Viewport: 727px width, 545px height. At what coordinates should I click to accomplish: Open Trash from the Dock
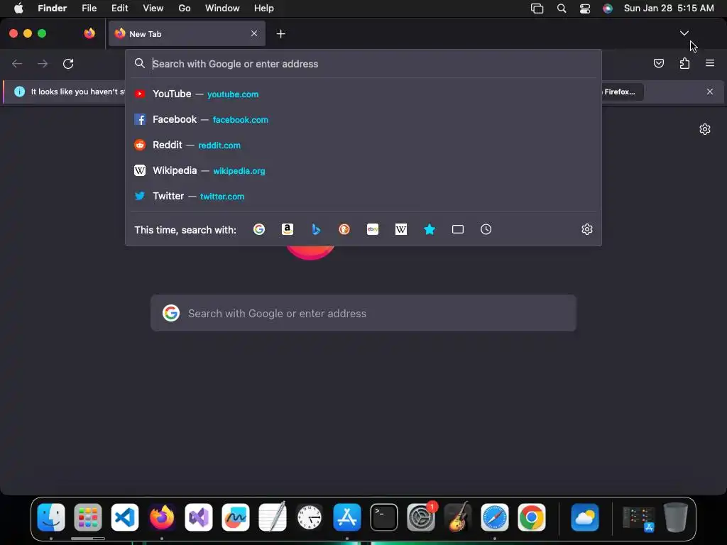[676, 517]
